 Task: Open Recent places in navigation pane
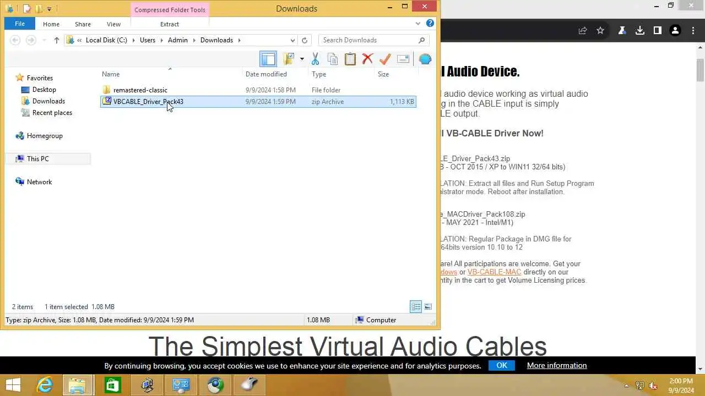coord(52,113)
